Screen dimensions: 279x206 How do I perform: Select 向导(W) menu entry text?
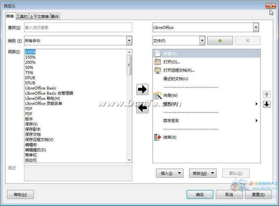pos(171,96)
